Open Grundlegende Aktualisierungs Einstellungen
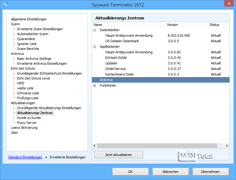The image size is (236, 180). tap(49, 108)
